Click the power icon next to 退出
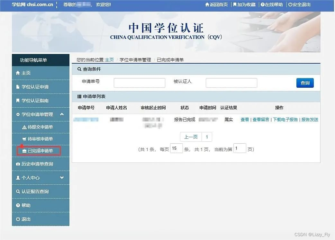The height and width of the screenshot is (240, 335). (x=19, y=219)
